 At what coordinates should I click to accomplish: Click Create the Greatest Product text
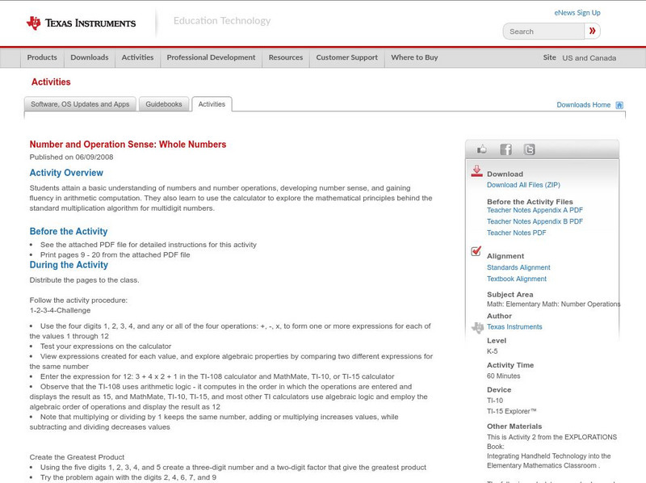[77, 457]
